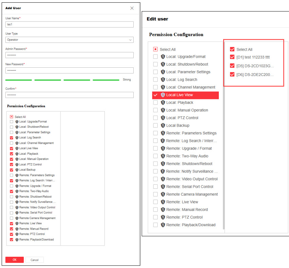The height and width of the screenshot is (268, 289).
Task: Click the Cancel button
Action: 35,260
